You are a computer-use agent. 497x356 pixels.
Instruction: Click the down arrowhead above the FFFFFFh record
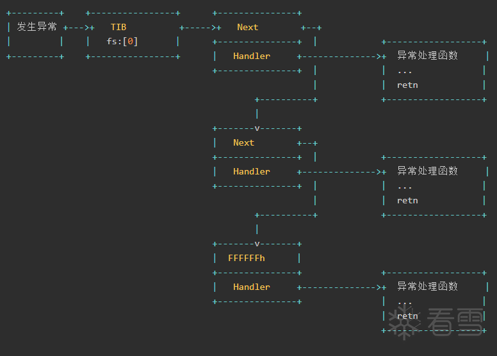tap(257, 244)
